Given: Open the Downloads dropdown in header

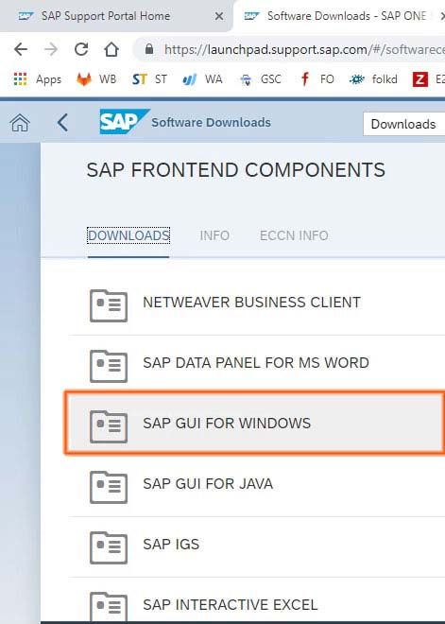Looking at the screenshot, I should click(x=403, y=124).
